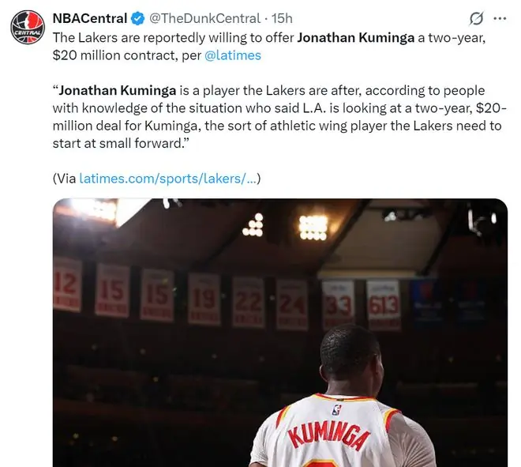Open the three-dot more options menu
The image size is (521, 467).
click(500, 19)
